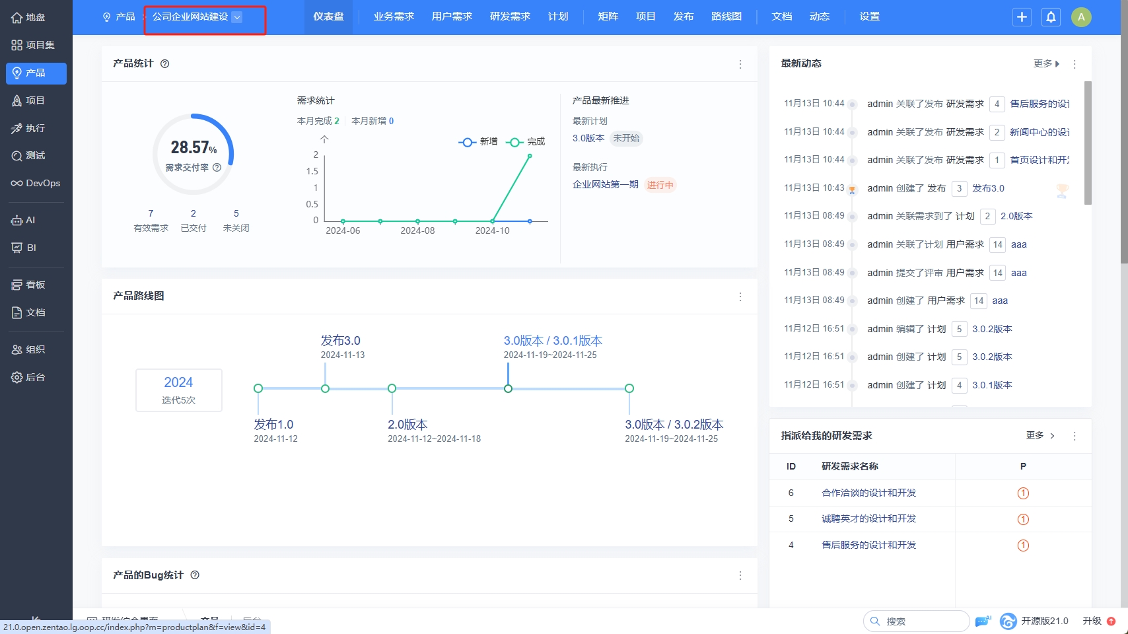1128x634 pixels.
Task: Toggle the 完成 series in chart legend
Action: [x=526, y=142]
